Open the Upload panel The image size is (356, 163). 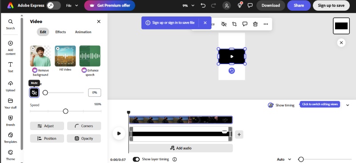(10, 86)
